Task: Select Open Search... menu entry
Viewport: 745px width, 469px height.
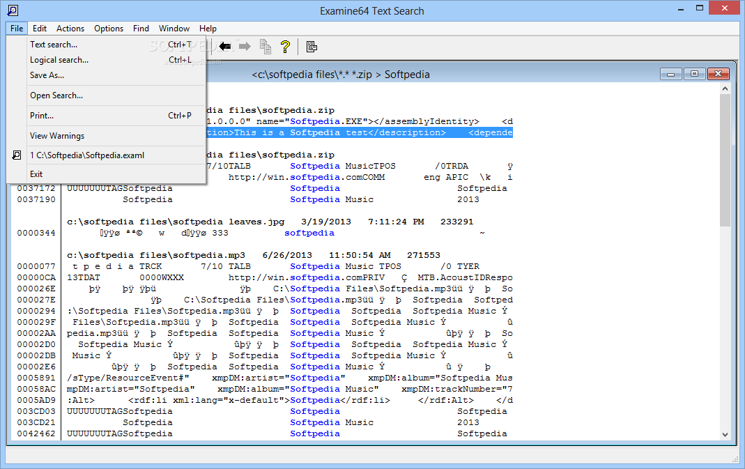Action: (107, 95)
